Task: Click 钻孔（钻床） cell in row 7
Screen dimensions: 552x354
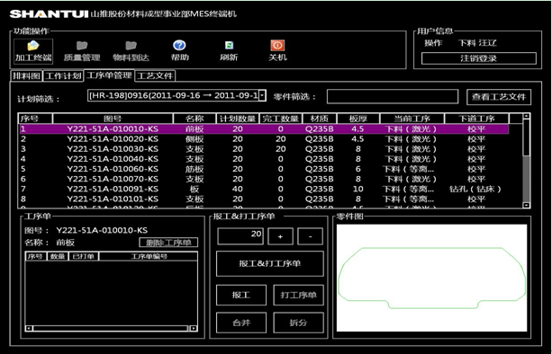Action: point(475,189)
